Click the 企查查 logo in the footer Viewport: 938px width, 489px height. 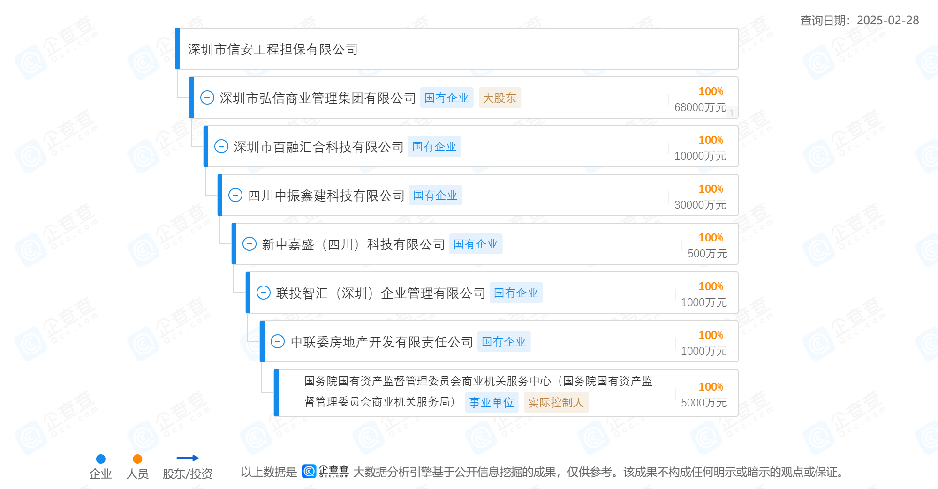325,471
